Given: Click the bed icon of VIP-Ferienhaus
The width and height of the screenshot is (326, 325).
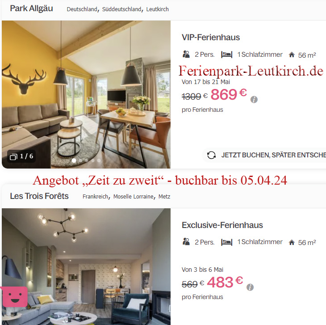Looking at the screenshot, I should coord(226,55).
